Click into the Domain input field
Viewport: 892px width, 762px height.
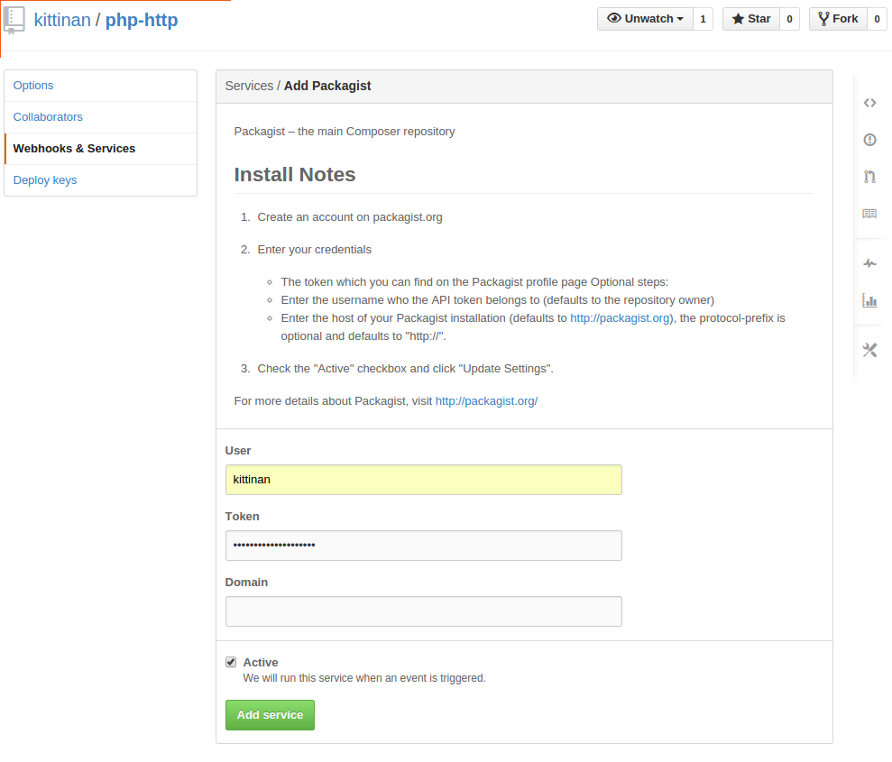pyautogui.click(x=423, y=611)
